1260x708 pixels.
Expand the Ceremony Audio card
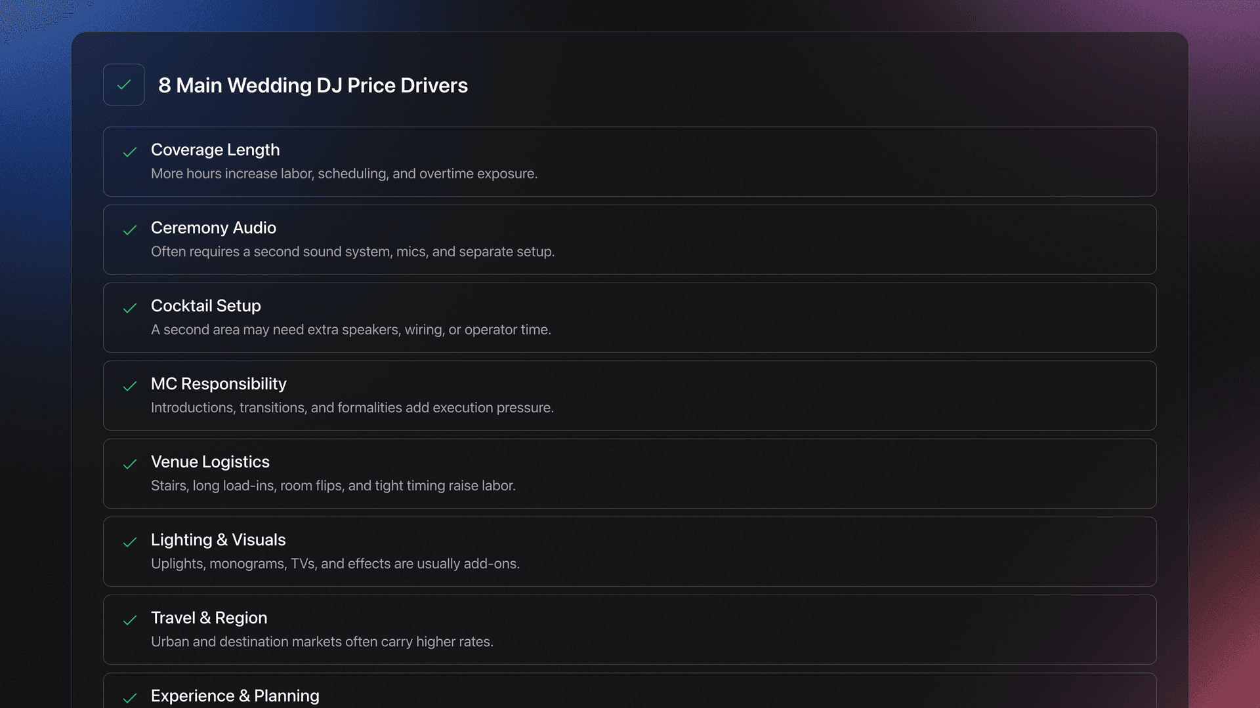tap(630, 239)
